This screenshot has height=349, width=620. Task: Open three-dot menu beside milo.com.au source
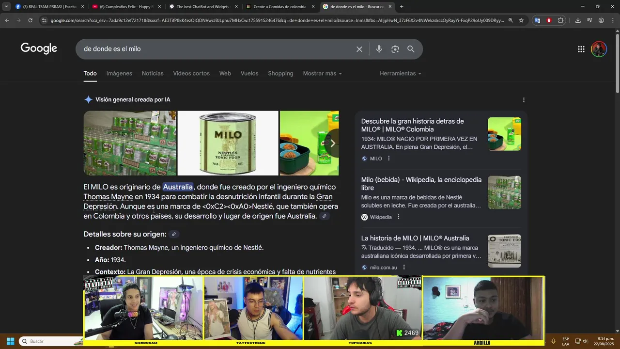coord(404,267)
